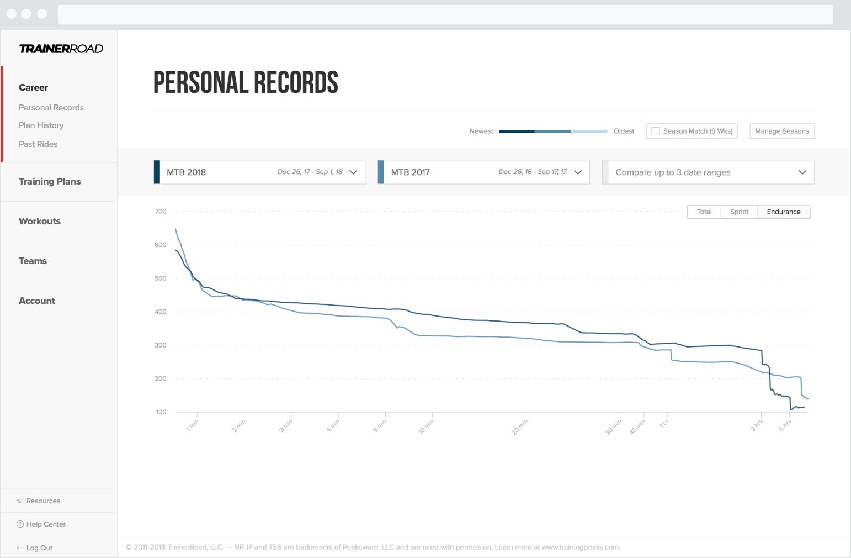
Task: Open the Career section
Action: pos(33,87)
